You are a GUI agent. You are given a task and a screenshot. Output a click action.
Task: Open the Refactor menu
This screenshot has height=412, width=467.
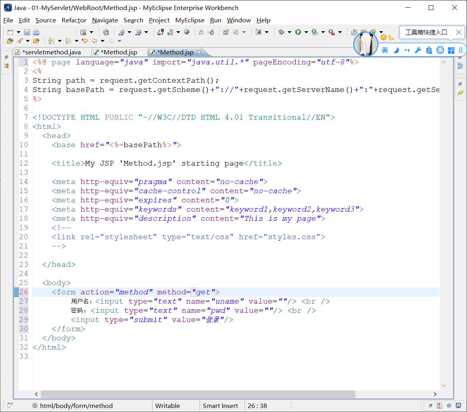pos(74,20)
